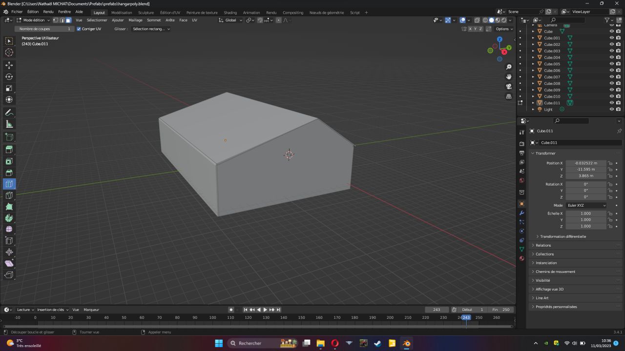Expand the Visibilité panel

point(542,280)
